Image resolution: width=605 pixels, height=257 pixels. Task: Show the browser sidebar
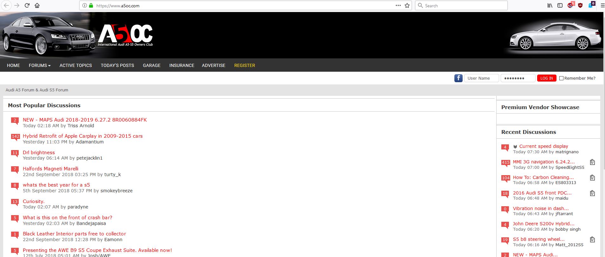560,5
